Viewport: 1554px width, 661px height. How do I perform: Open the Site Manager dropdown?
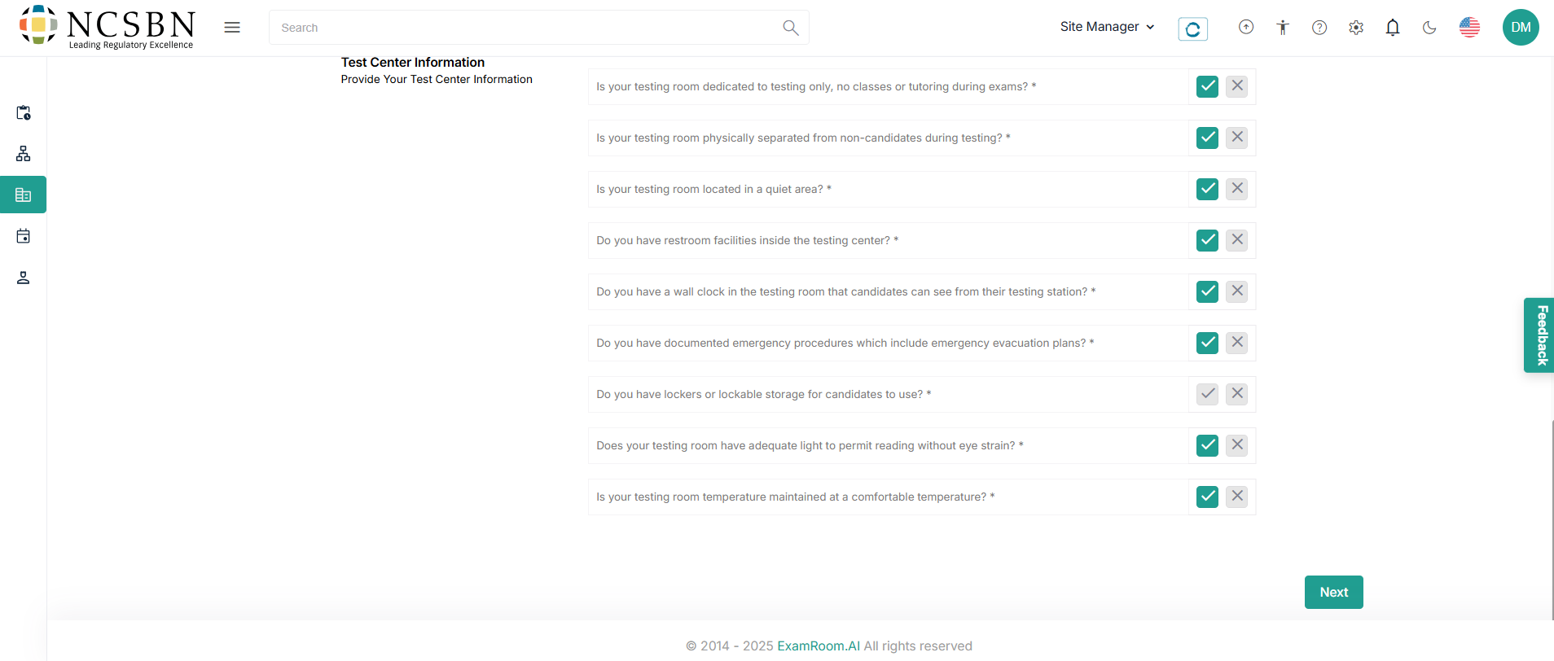click(x=1107, y=27)
